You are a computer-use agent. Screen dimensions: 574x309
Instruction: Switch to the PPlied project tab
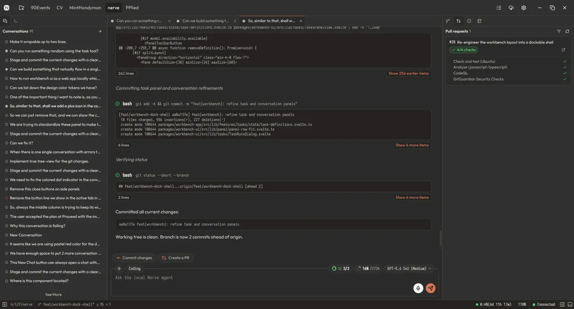tap(132, 8)
